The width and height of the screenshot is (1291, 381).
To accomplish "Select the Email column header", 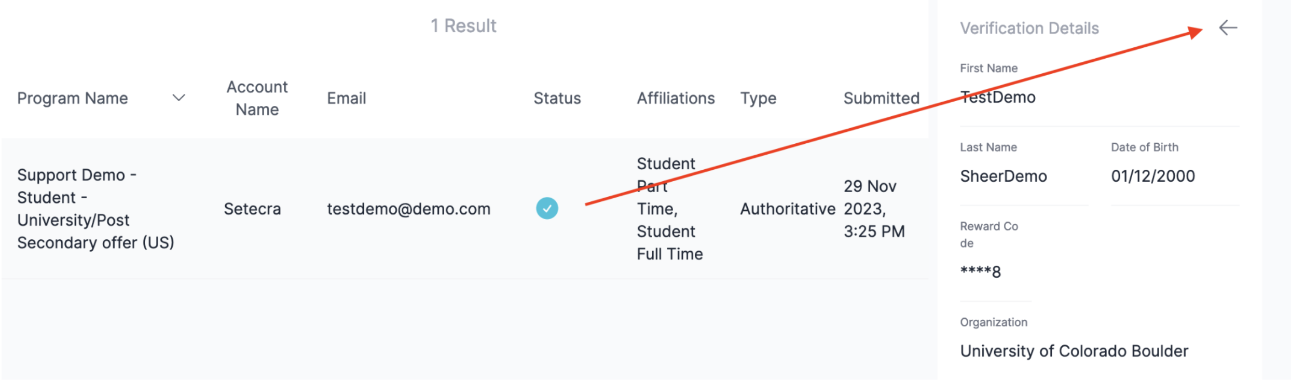I will pyautogui.click(x=347, y=98).
